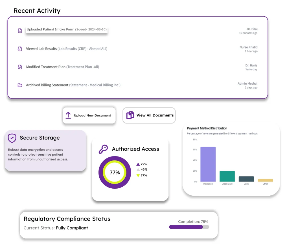The image size is (289, 247).
Task: Toggle the purple 22% legend marker
Action: [x=138, y=164]
